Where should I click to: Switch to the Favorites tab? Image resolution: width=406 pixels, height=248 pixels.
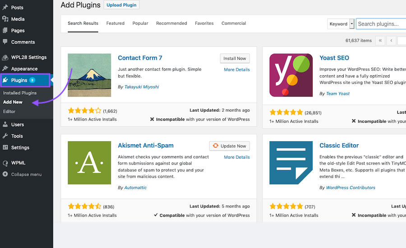(x=204, y=23)
